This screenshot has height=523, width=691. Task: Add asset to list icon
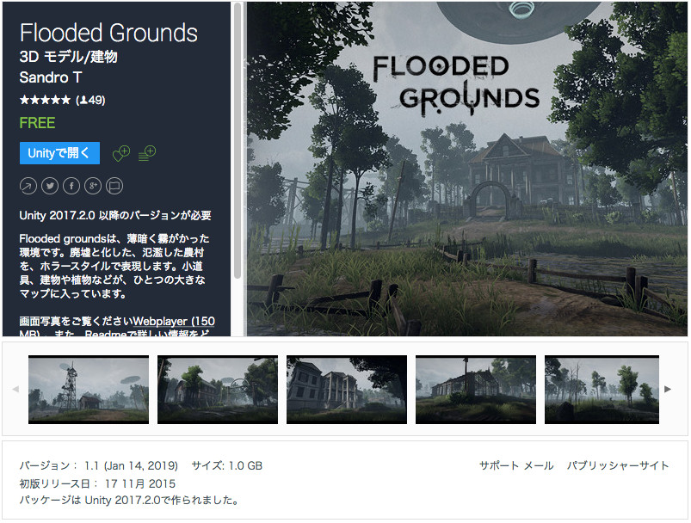pyautogui.click(x=147, y=153)
